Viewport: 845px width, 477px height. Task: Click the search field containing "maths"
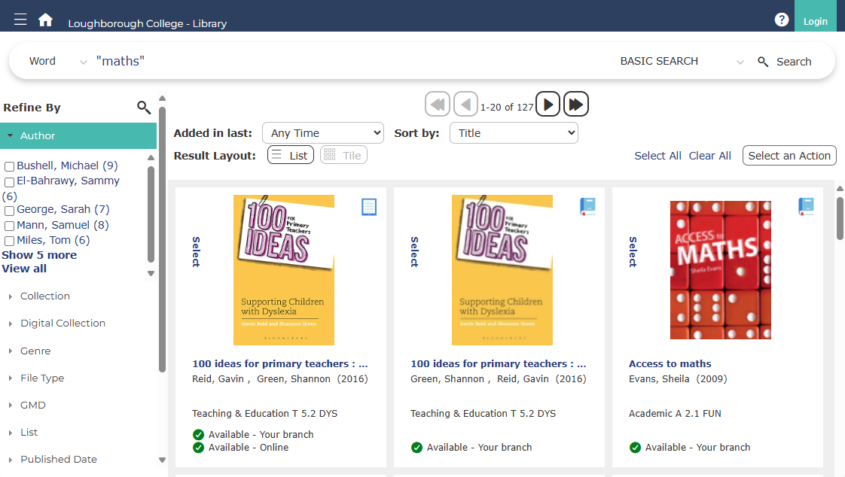339,61
